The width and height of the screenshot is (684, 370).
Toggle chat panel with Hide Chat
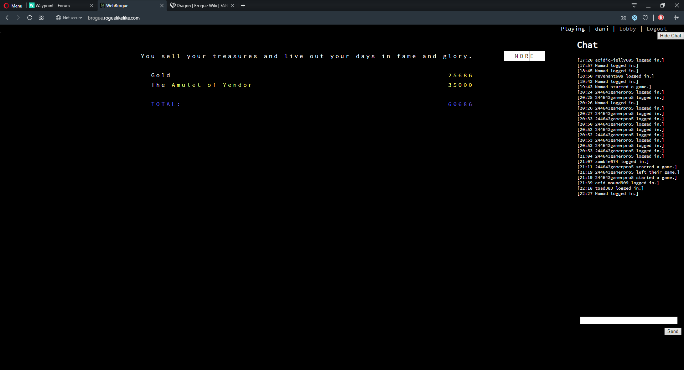coord(670,36)
